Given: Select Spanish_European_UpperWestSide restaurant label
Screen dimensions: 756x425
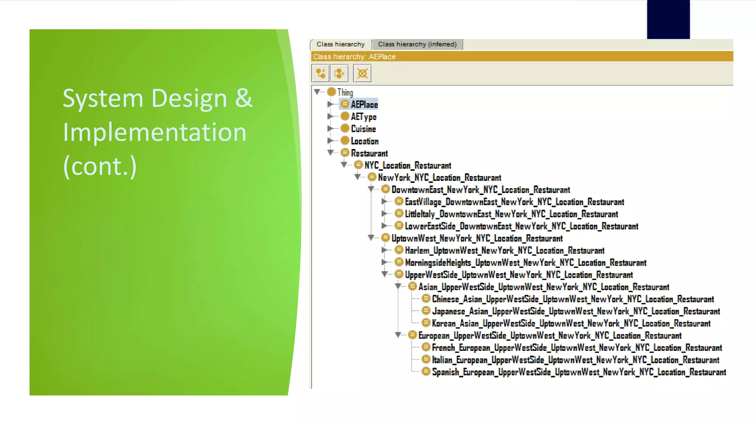Looking at the screenshot, I should point(579,372).
